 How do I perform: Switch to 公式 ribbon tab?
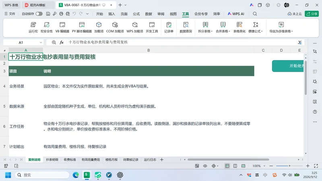136,14
